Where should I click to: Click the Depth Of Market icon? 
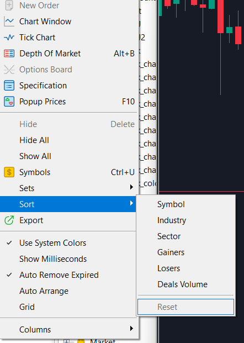9,54
